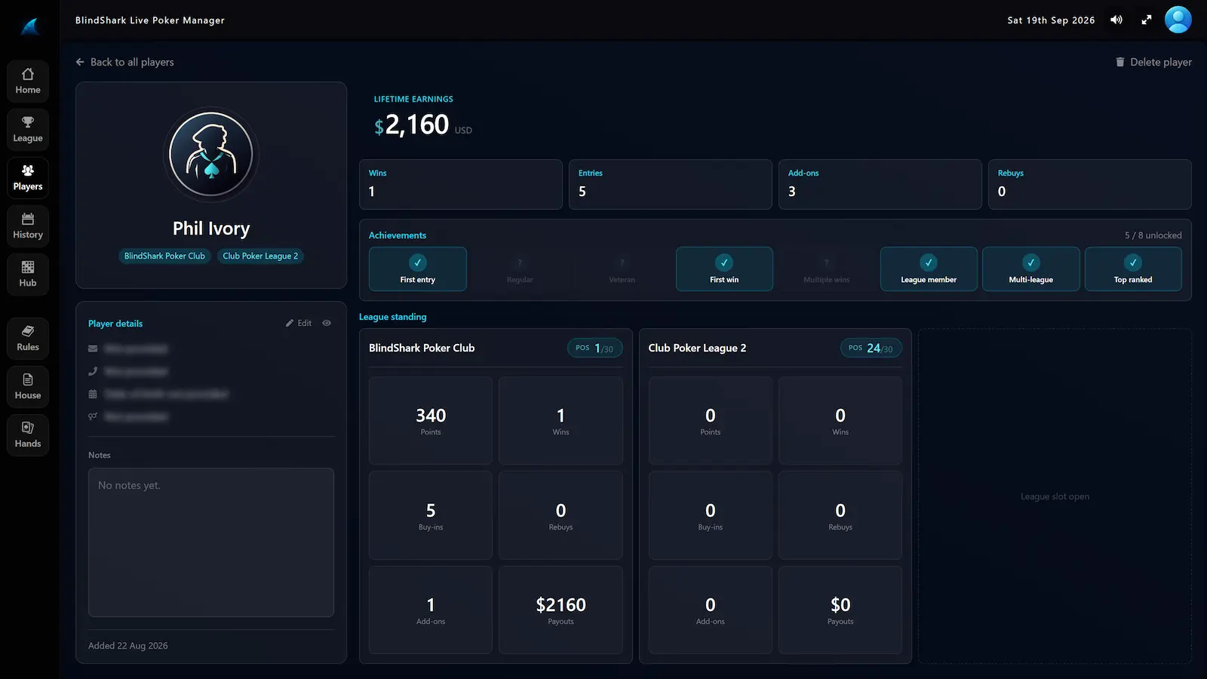
Task: Click POS 1/30 badge for BlindShark Poker Club
Action: tap(594, 348)
